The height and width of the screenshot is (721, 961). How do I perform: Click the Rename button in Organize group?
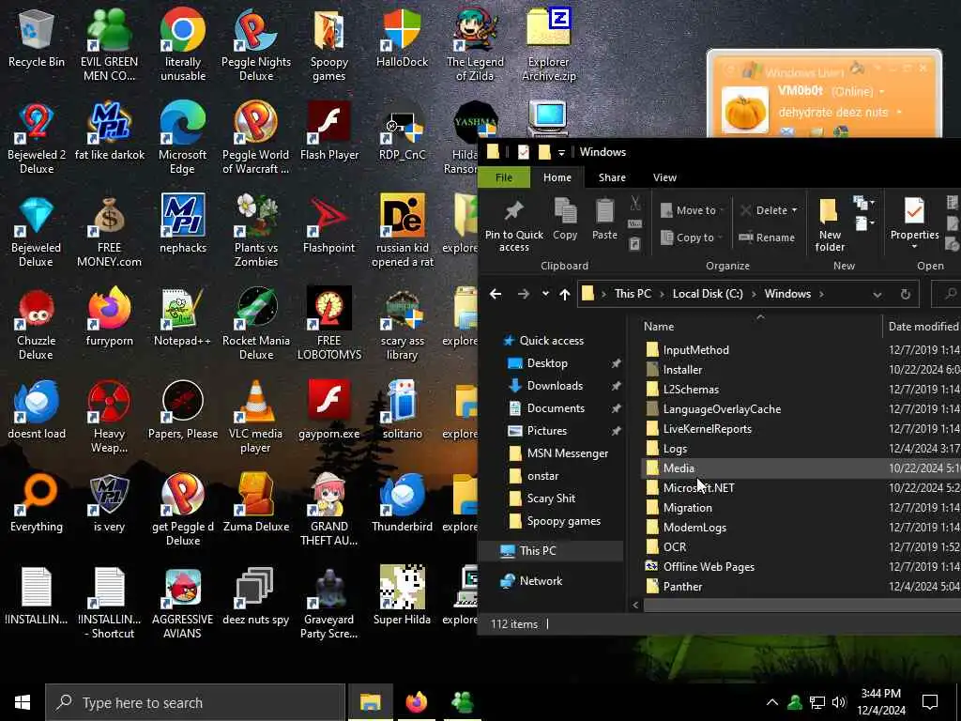coord(767,238)
